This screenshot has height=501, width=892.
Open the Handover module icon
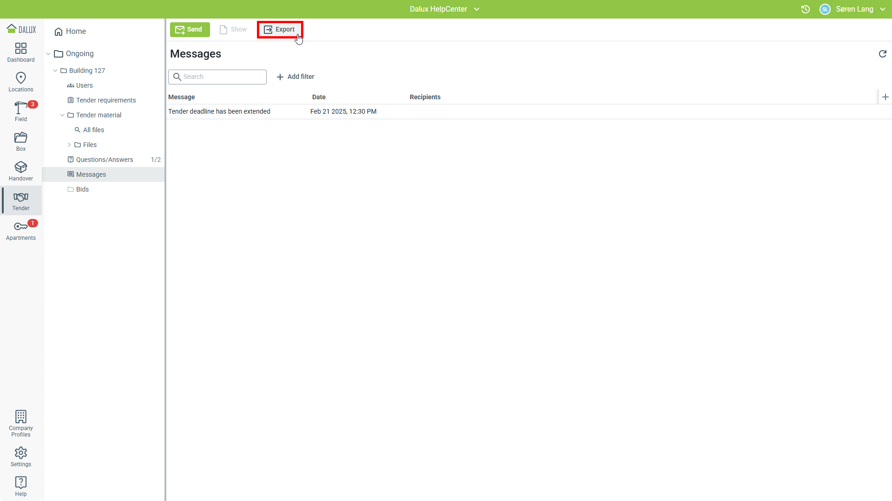click(x=20, y=167)
